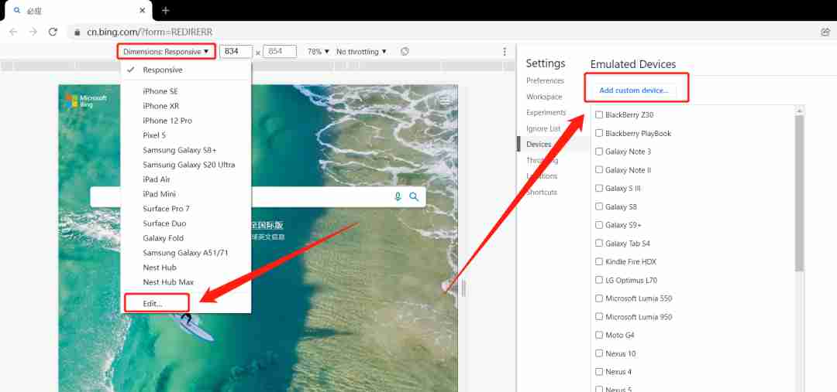Viewport: 837px width, 392px height.
Task: Open Preferences in Settings sidebar
Action: click(x=545, y=80)
